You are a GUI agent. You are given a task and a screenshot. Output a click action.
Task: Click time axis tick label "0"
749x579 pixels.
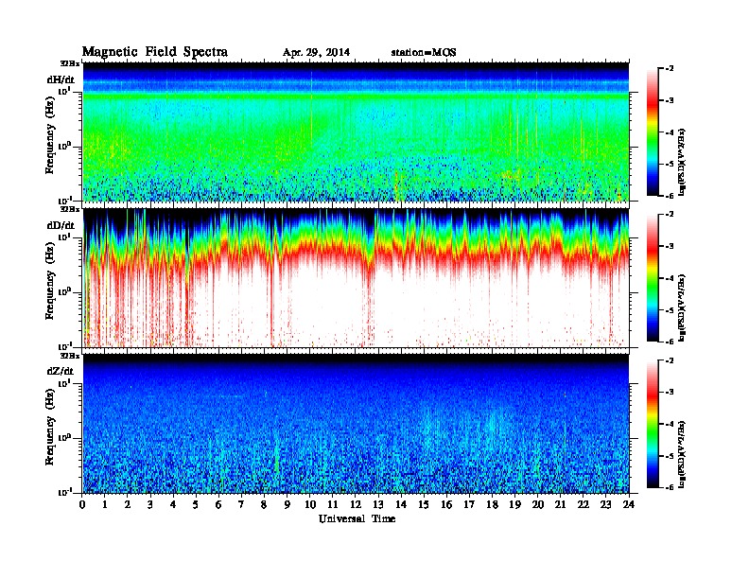[x=82, y=504]
